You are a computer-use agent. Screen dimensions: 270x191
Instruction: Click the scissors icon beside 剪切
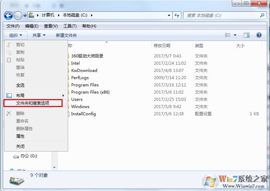coord(9,45)
